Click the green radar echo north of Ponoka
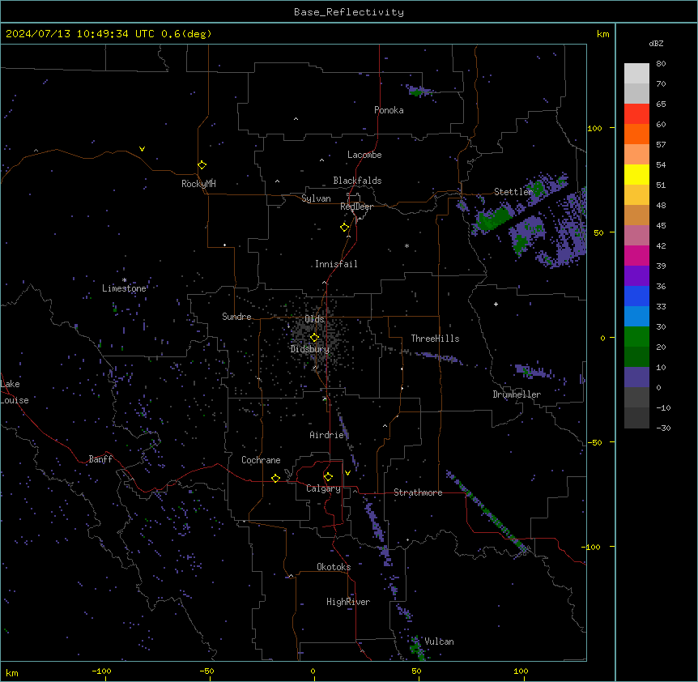This screenshot has width=698, height=682. (417, 92)
